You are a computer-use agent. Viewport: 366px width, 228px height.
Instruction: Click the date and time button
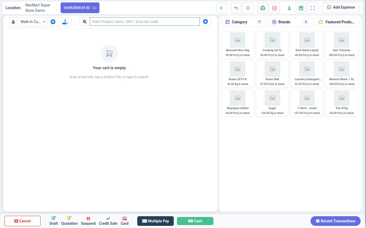pos(80,8)
